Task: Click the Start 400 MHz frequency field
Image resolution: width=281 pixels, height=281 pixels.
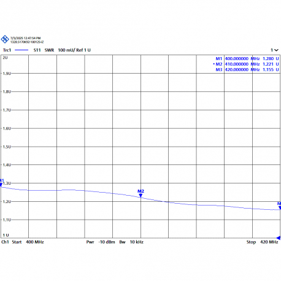Action: [x=28, y=242]
